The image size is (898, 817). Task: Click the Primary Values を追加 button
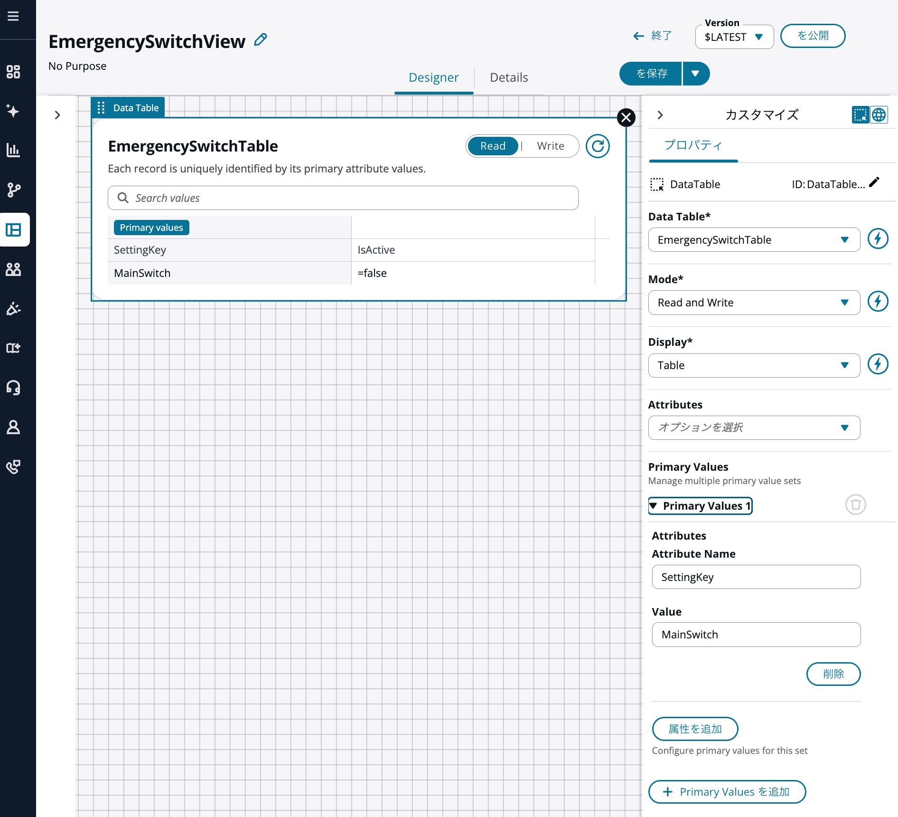[727, 792]
